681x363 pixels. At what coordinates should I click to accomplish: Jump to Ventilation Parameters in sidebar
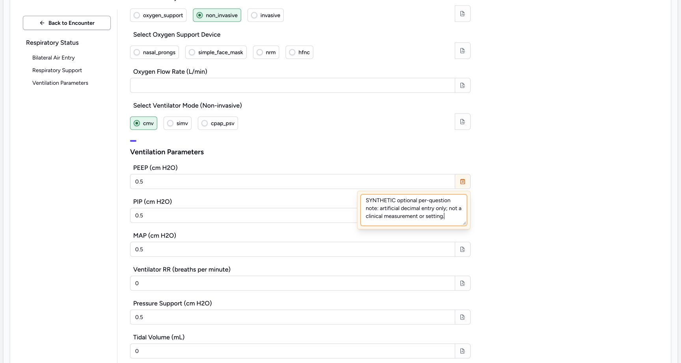60,83
